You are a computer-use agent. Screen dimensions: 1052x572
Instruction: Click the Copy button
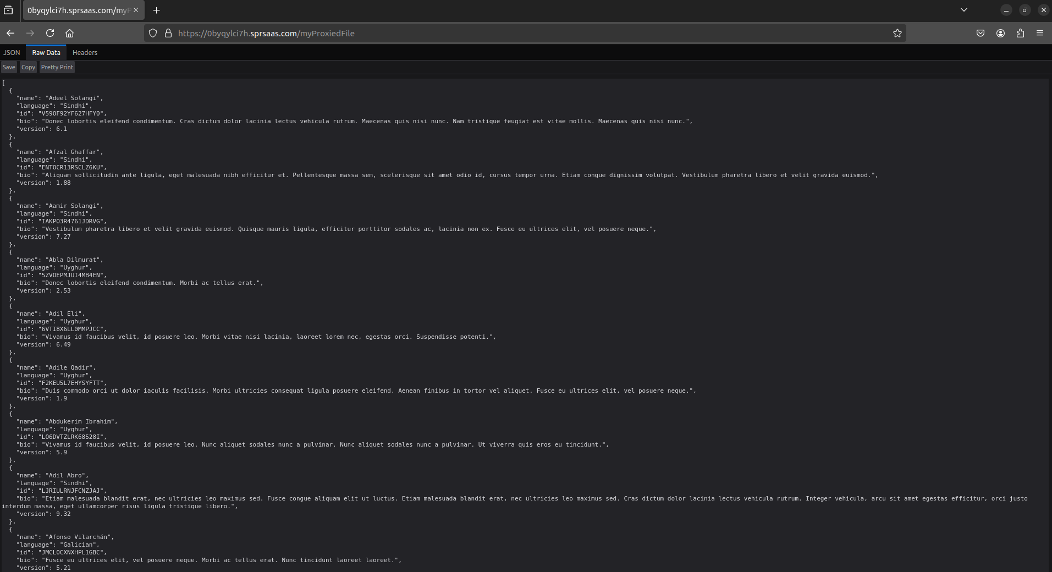(x=28, y=67)
